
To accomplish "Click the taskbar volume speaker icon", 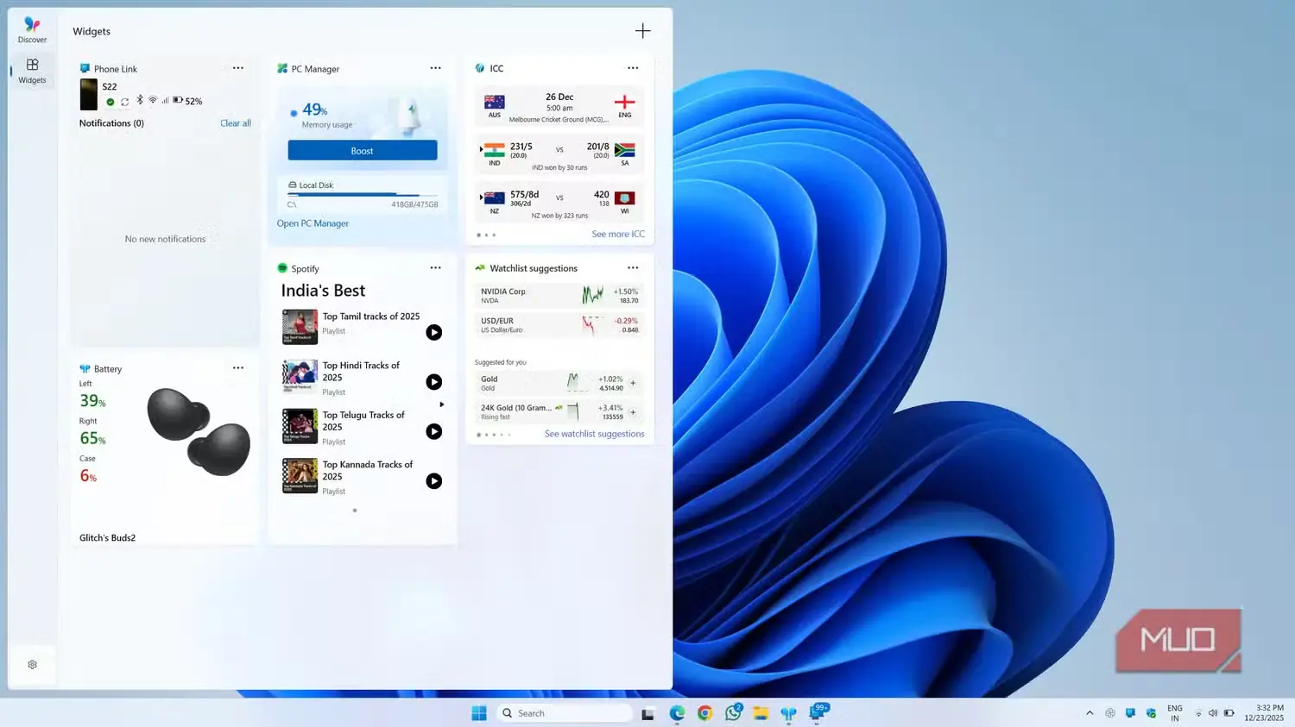I will [x=1213, y=713].
